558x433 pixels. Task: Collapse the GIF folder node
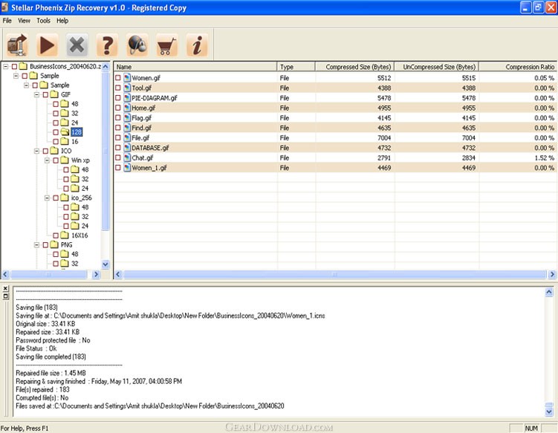[x=36, y=94]
